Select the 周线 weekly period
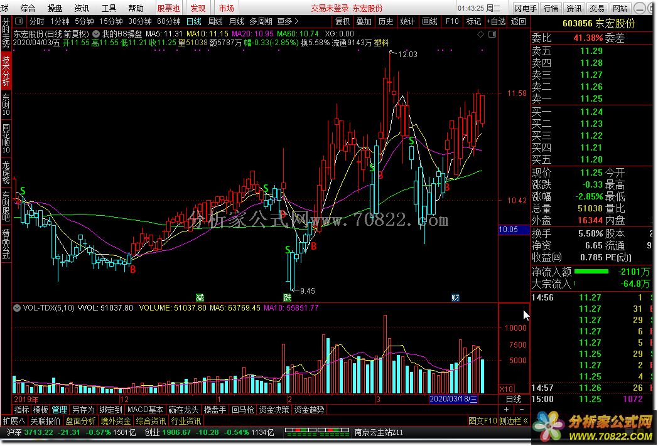The image size is (658, 446). click(x=215, y=21)
